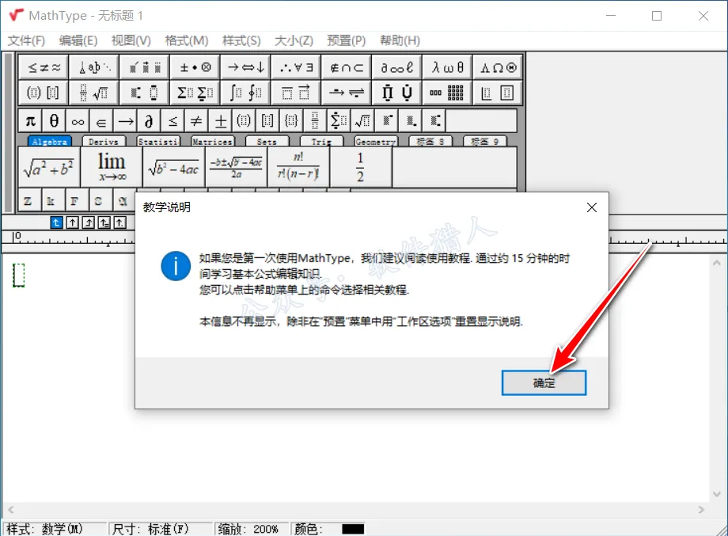This screenshot has width=728, height=536.
Task: Insert the plus-minus symbol from small bar
Action: (x=220, y=121)
